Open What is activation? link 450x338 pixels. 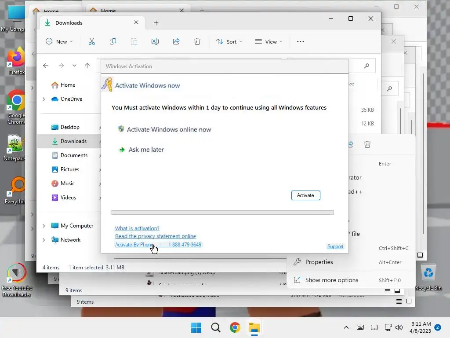137,228
